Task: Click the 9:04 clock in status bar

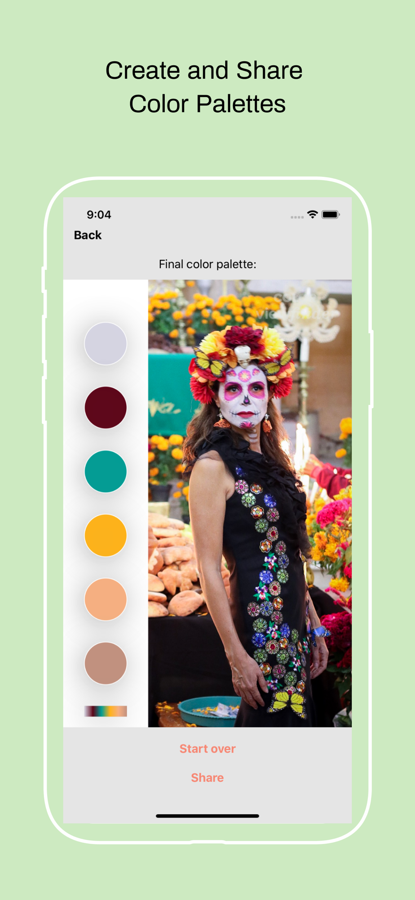Action: tap(99, 215)
